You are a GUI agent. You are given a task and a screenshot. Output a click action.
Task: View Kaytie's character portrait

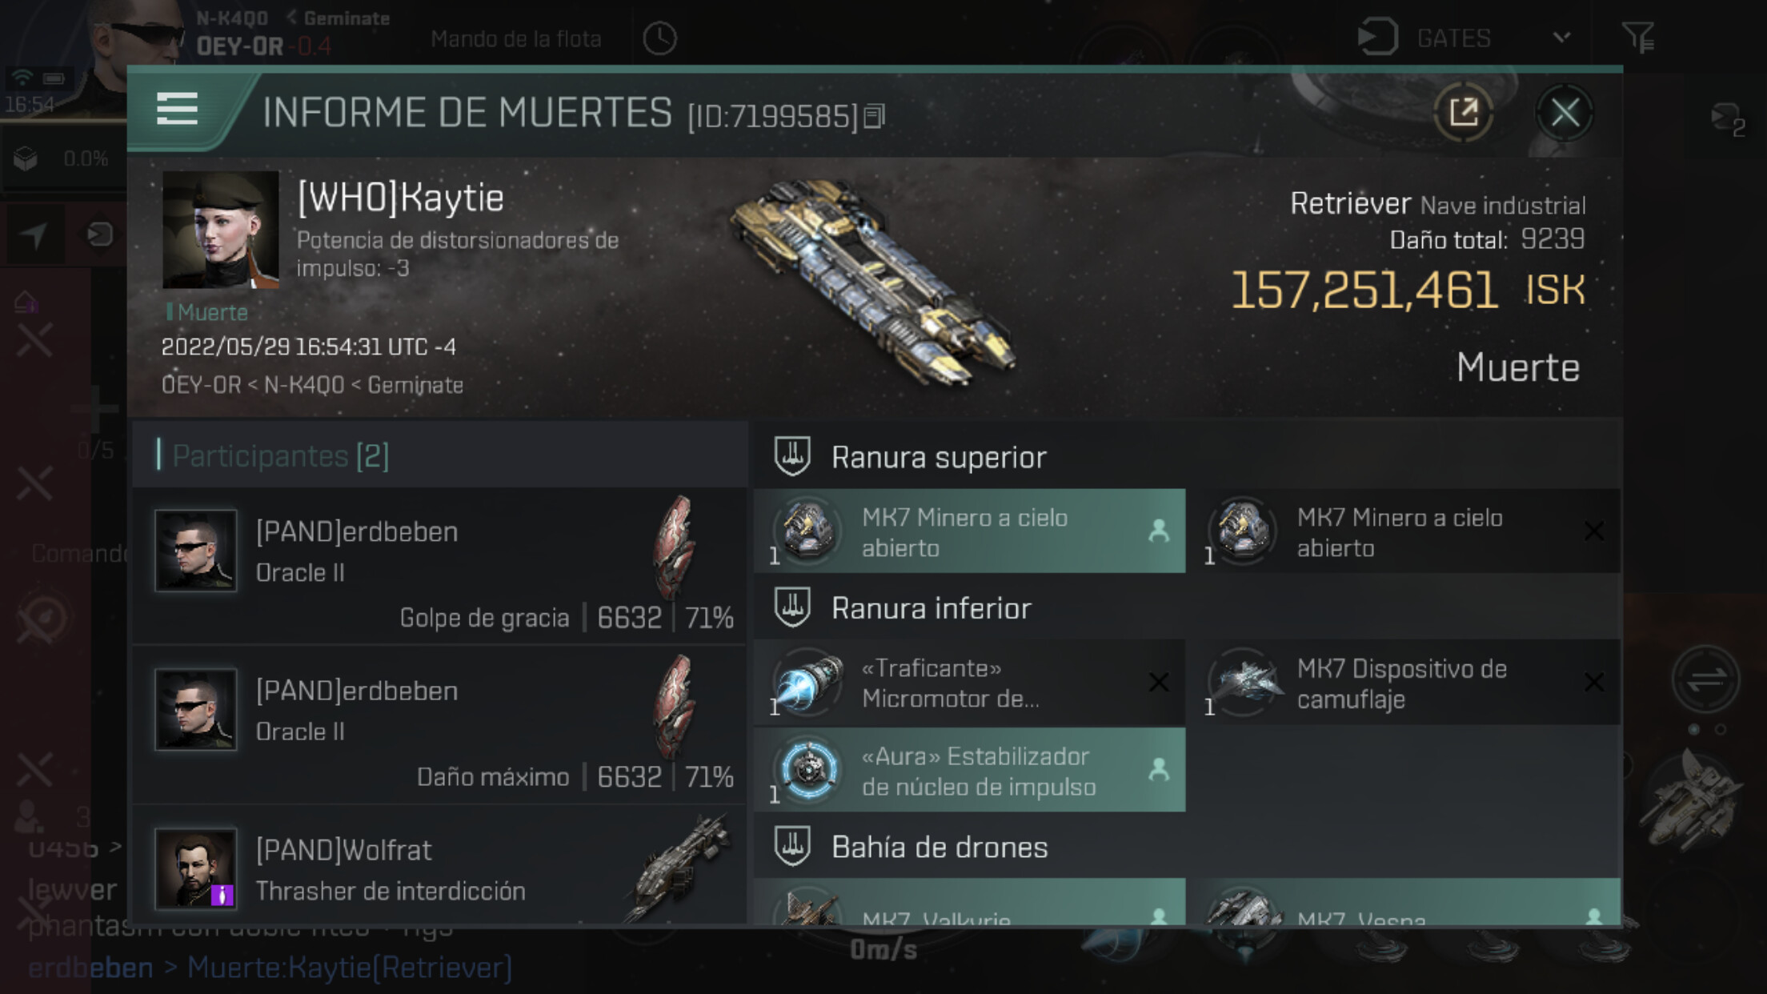point(221,230)
